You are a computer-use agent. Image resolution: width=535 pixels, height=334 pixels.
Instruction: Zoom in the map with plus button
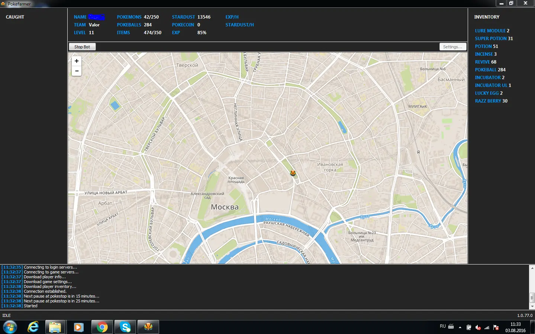(x=77, y=61)
